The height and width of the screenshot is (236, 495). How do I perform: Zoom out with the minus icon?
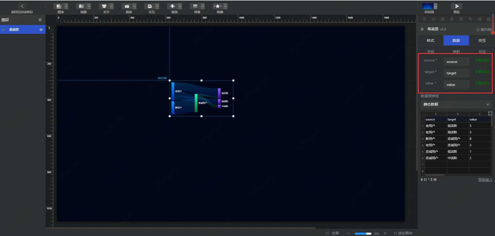pyautogui.click(x=348, y=233)
